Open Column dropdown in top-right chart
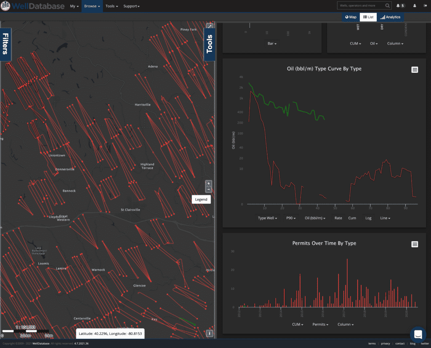The width and height of the screenshot is (431, 348). (x=395, y=43)
